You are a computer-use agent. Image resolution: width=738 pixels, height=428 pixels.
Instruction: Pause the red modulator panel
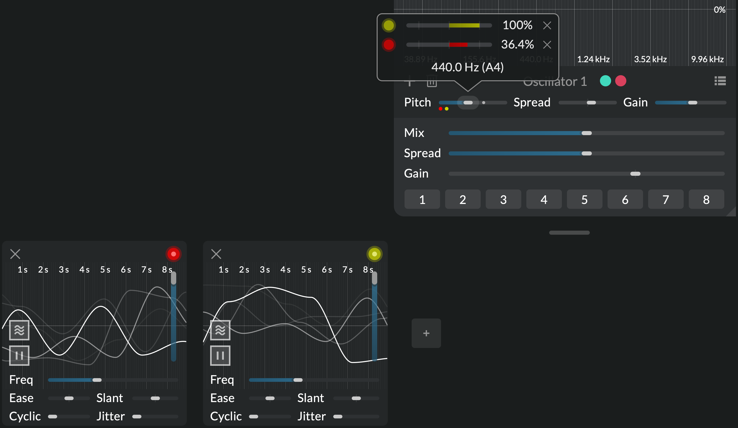click(19, 355)
